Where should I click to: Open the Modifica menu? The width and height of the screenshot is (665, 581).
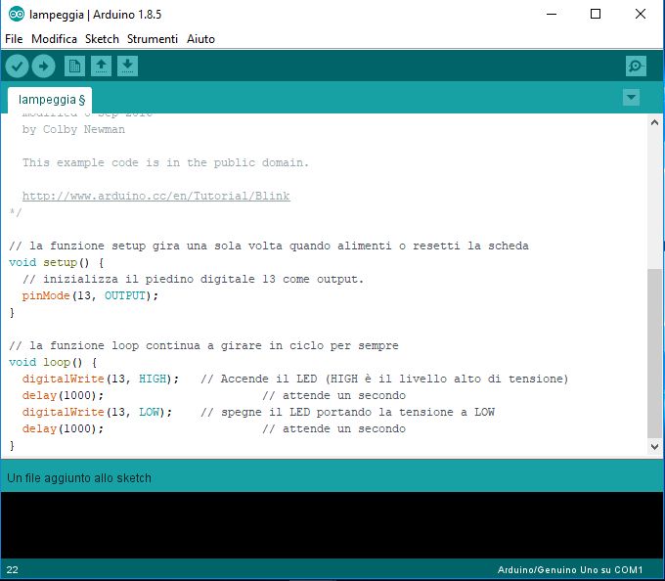click(x=54, y=39)
